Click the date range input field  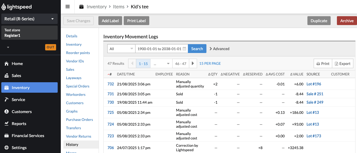(159, 49)
